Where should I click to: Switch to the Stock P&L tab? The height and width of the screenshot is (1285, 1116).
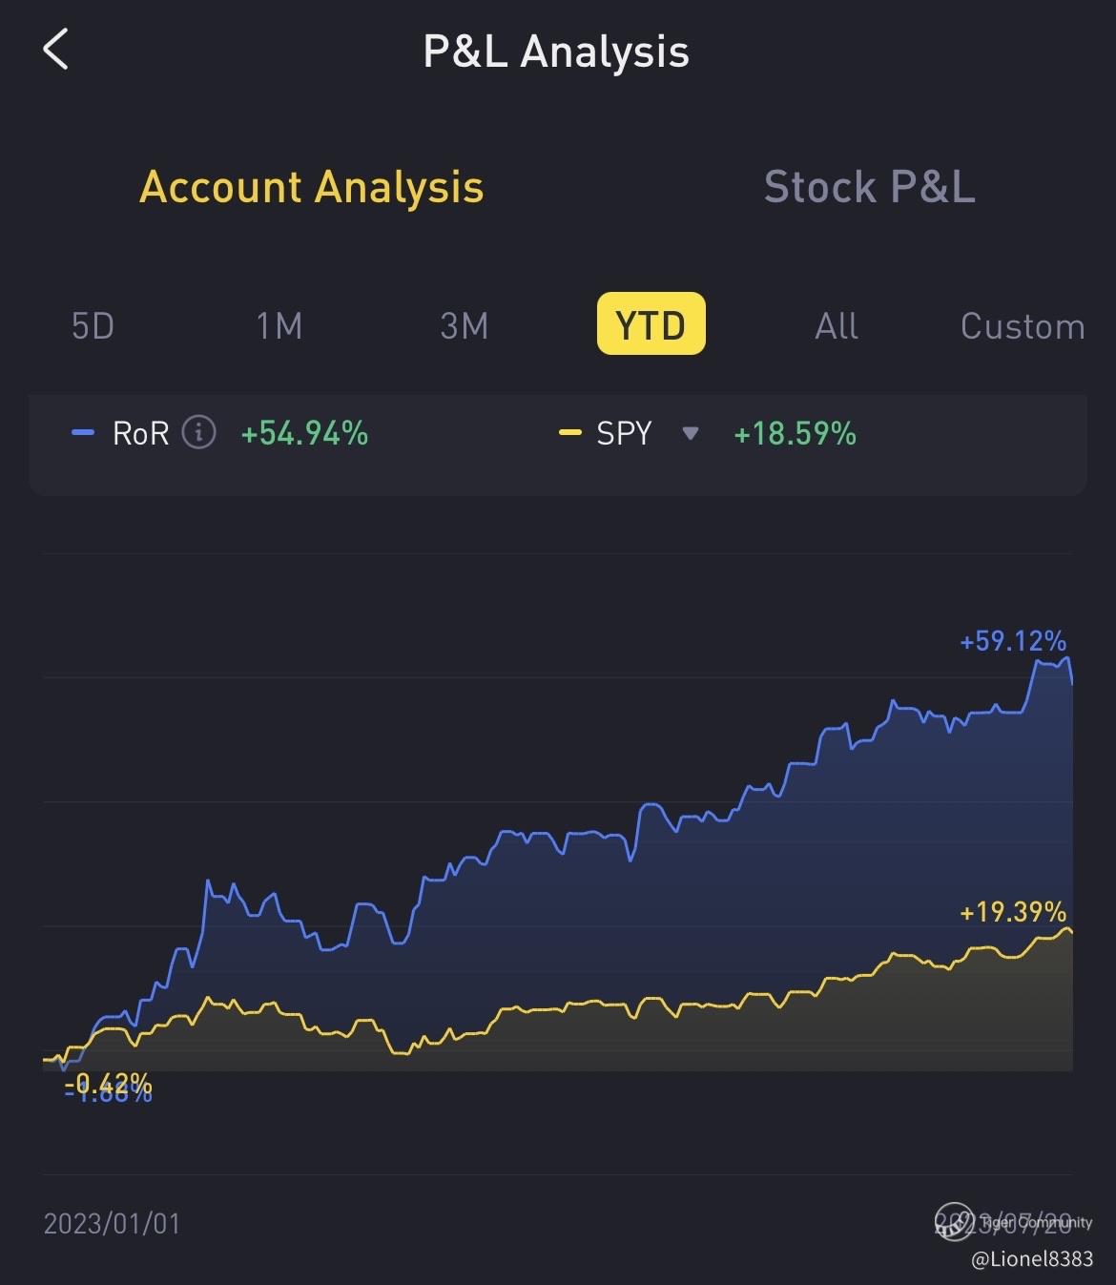click(x=869, y=187)
